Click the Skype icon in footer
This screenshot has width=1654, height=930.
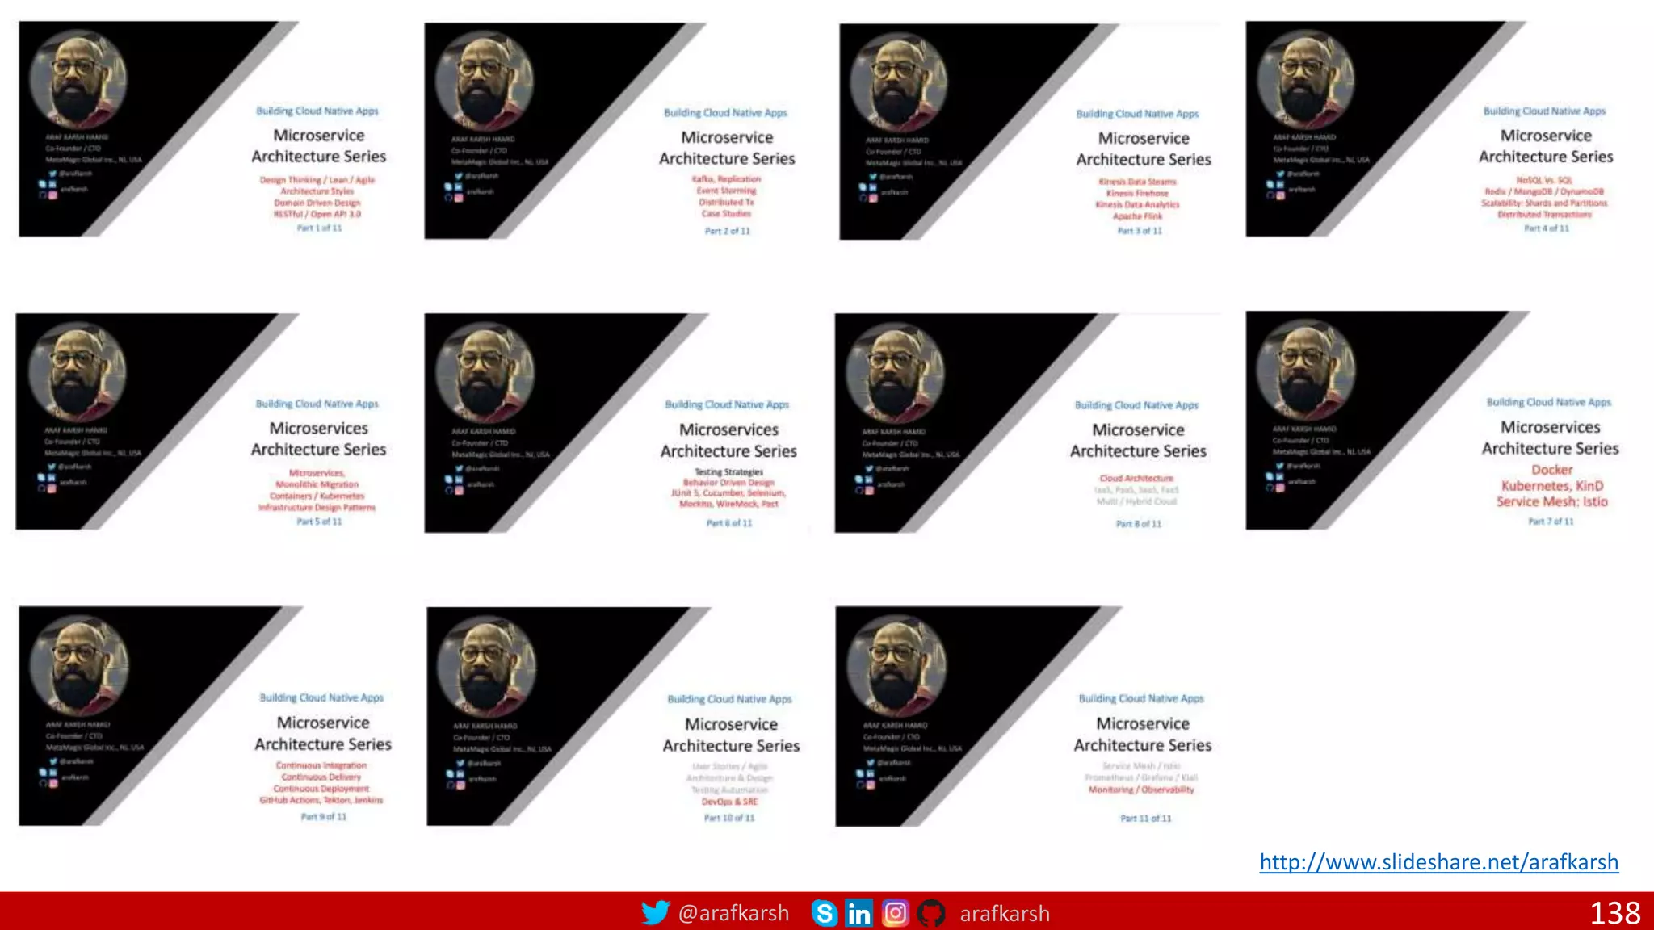click(x=824, y=913)
